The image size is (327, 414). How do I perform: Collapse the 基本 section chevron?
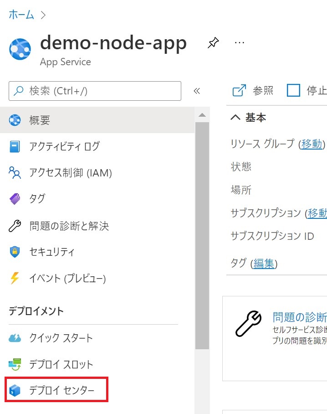click(235, 117)
